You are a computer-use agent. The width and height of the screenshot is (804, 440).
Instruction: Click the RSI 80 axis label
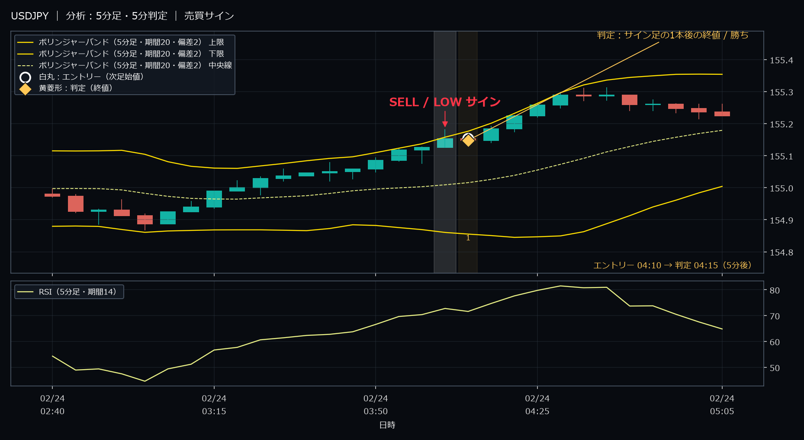pos(775,290)
